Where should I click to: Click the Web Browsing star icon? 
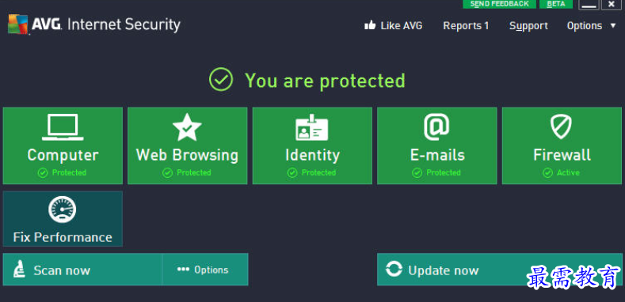coord(187,127)
